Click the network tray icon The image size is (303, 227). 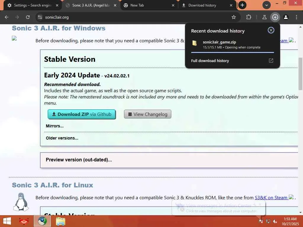[268, 221]
